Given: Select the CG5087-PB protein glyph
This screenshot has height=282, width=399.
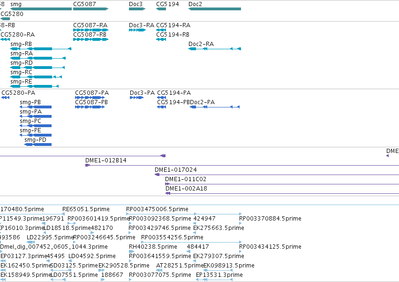Looking at the screenshot, I should (x=90, y=107).
